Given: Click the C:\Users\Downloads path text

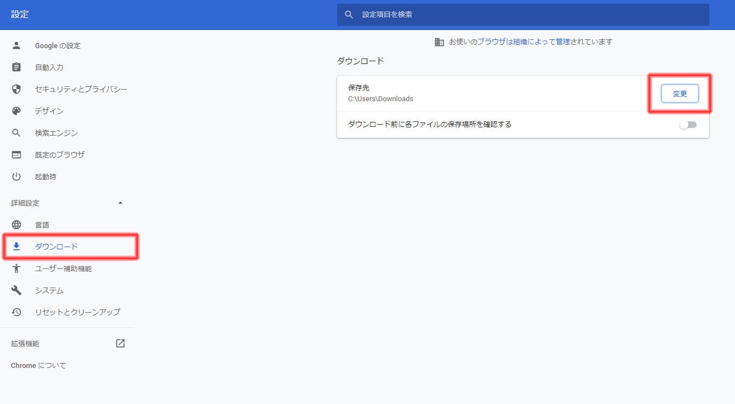Looking at the screenshot, I should pyautogui.click(x=380, y=99).
